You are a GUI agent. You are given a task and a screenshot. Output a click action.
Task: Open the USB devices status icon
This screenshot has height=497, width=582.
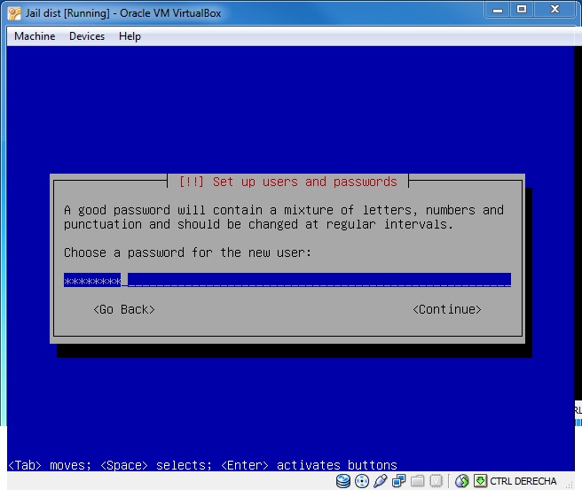(x=380, y=481)
